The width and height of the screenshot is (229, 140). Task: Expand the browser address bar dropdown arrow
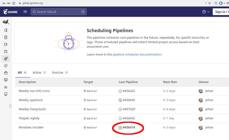click(x=206, y=3)
